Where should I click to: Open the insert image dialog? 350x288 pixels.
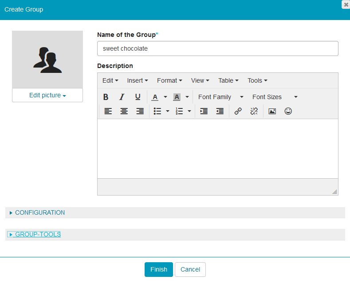pyautogui.click(x=272, y=112)
